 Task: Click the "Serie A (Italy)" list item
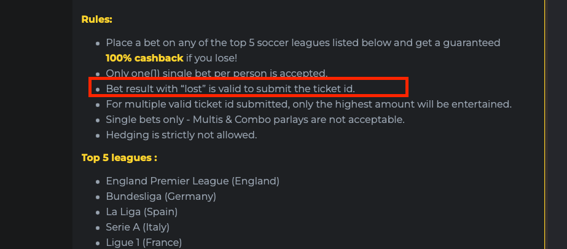tap(141, 227)
